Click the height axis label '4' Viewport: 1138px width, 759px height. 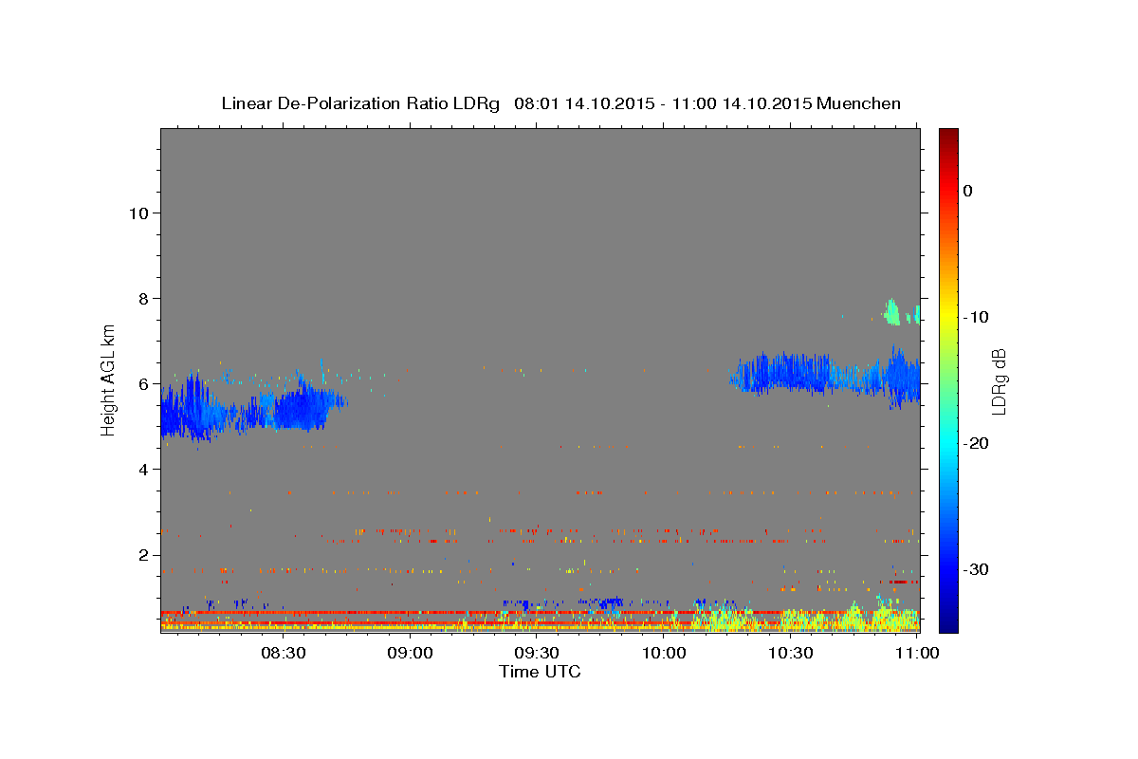(142, 470)
